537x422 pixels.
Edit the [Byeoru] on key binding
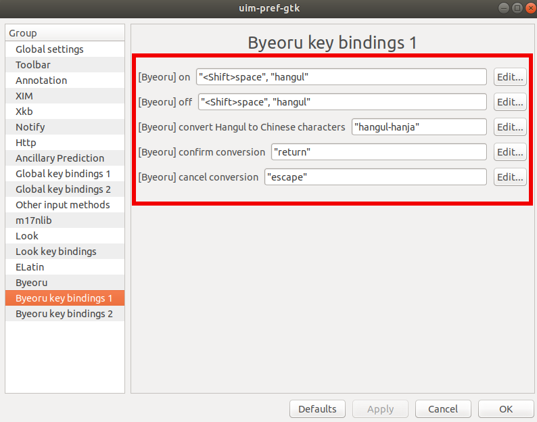[510, 77]
